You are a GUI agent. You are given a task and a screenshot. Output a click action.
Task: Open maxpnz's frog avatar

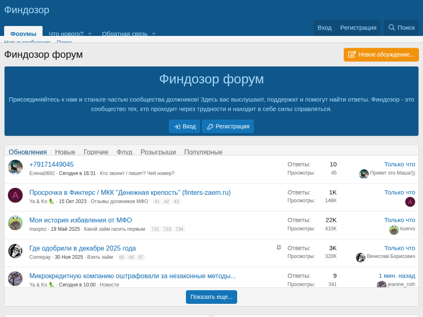[15, 222]
